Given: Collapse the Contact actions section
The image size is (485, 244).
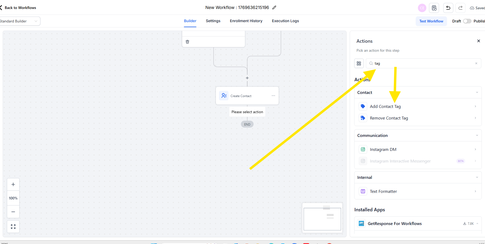Looking at the screenshot, I should click(x=477, y=92).
